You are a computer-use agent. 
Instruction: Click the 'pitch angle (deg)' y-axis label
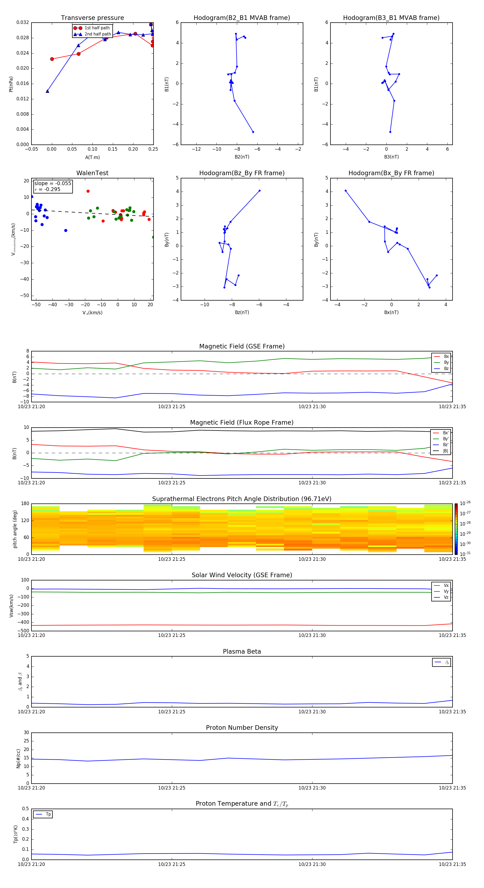[15, 529]
